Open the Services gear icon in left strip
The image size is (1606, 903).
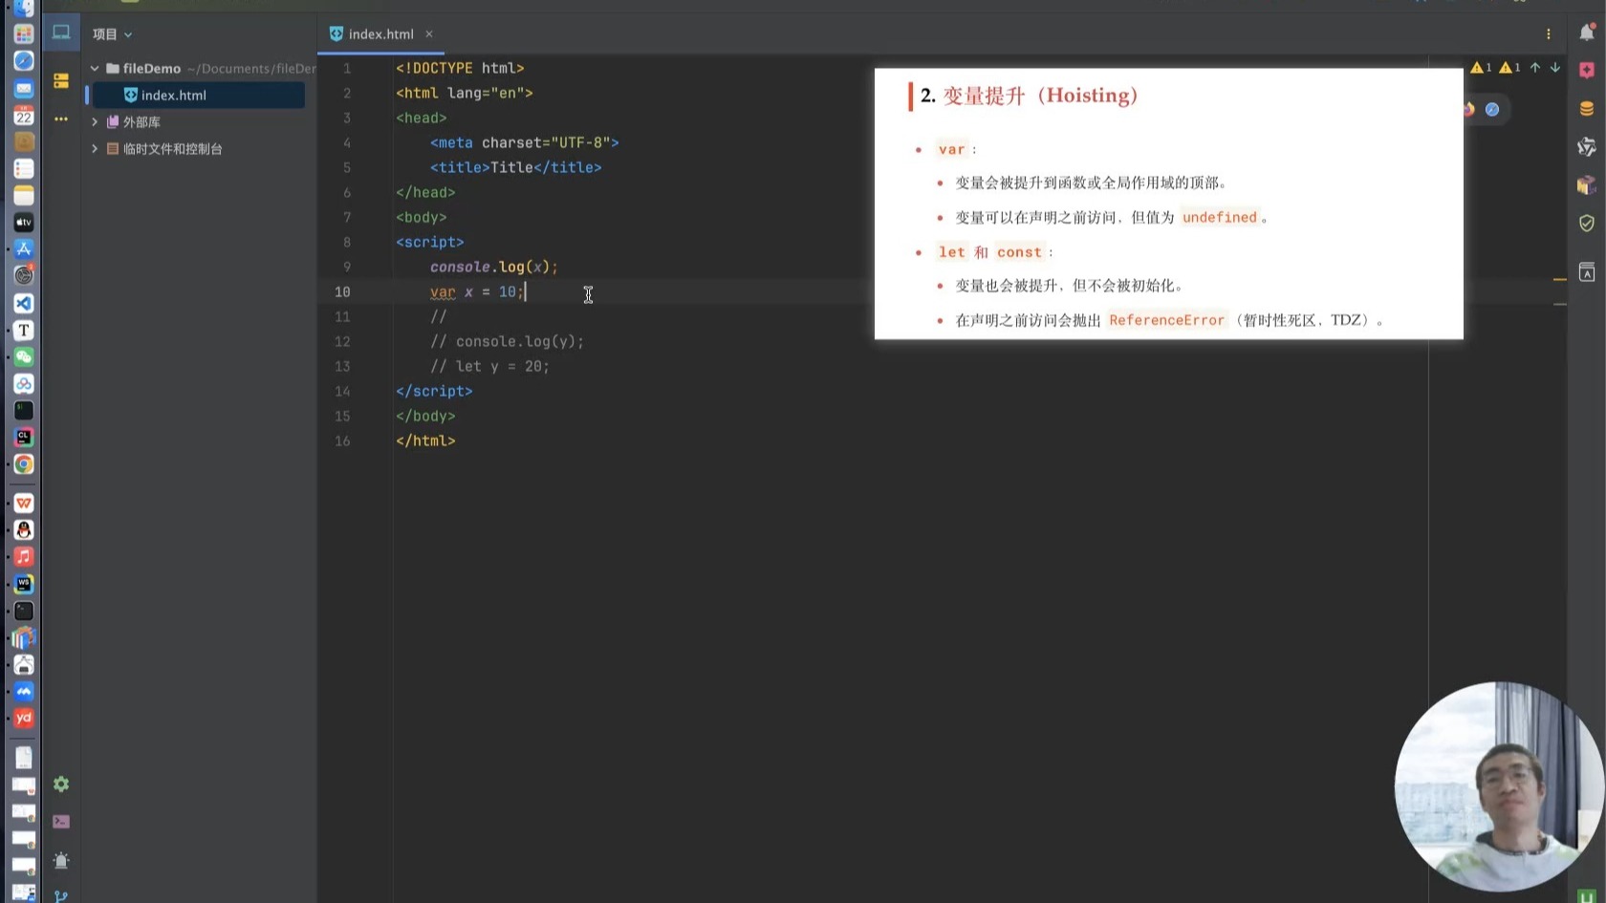click(61, 785)
